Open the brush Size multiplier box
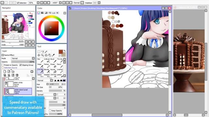Screen dimensions: 209x117 [47, 84]
